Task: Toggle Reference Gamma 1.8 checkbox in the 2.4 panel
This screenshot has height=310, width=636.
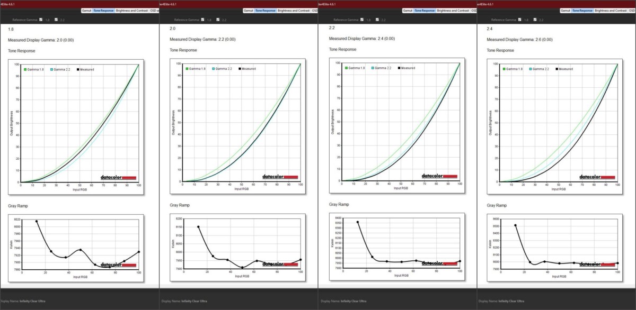Action: coord(520,20)
